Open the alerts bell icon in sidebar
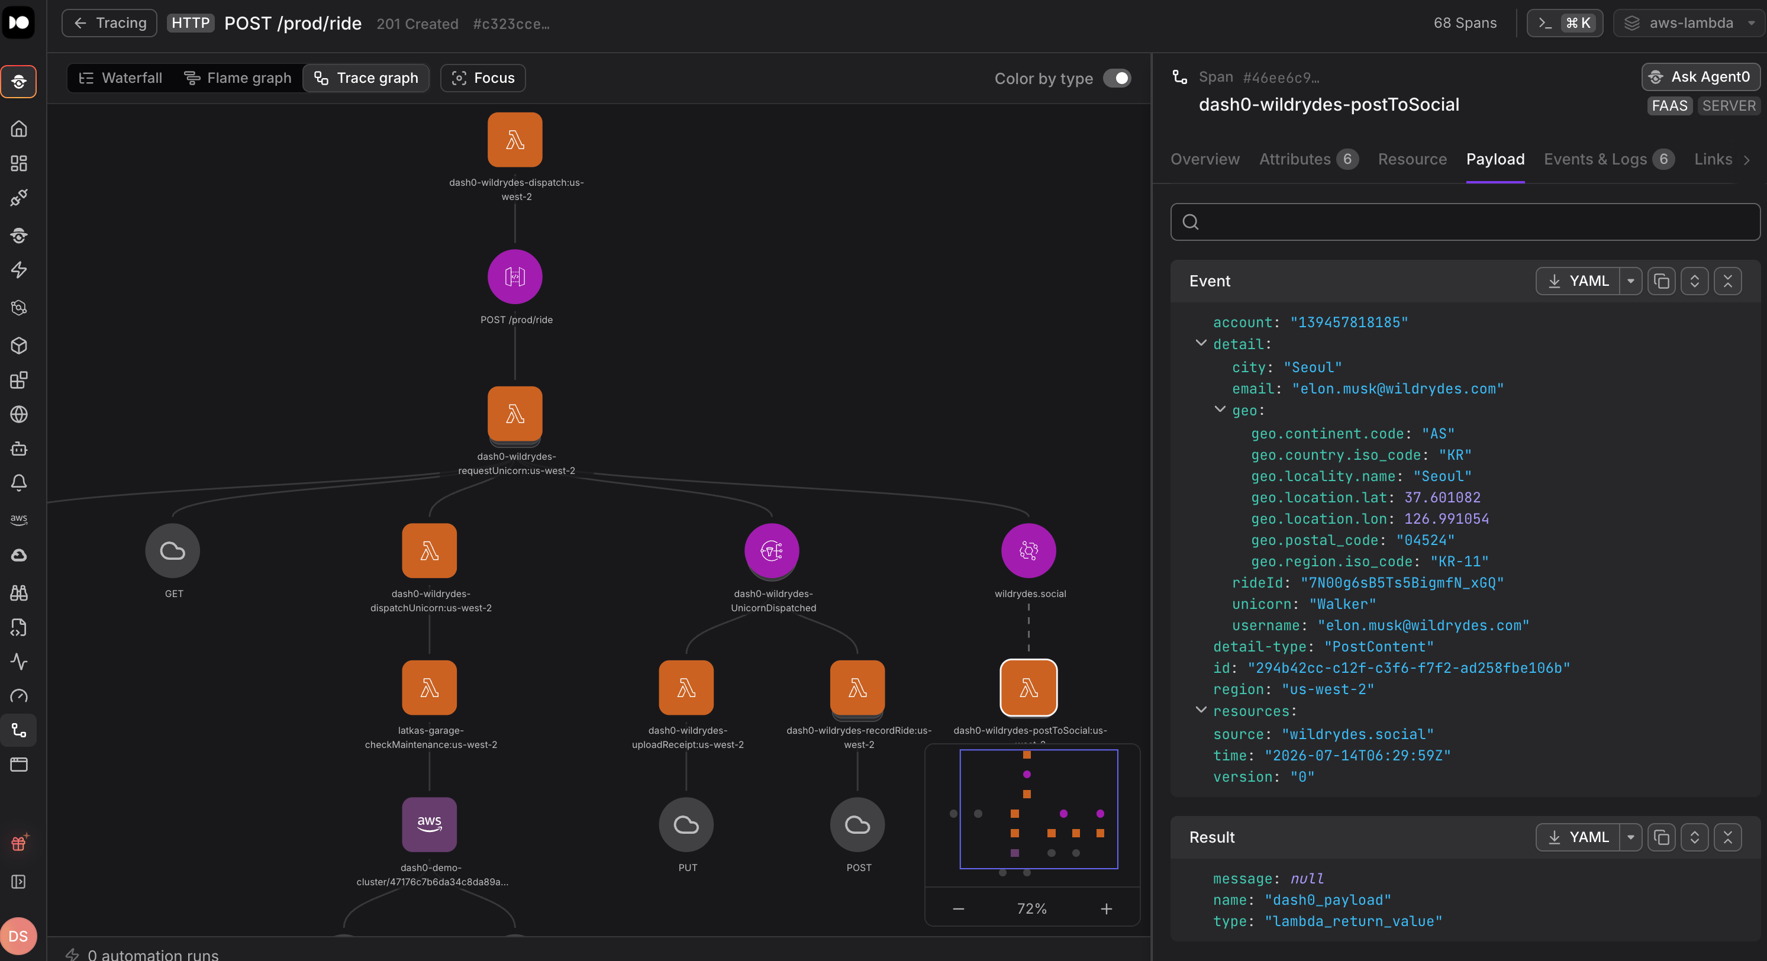The height and width of the screenshot is (961, 1767). 18,483
